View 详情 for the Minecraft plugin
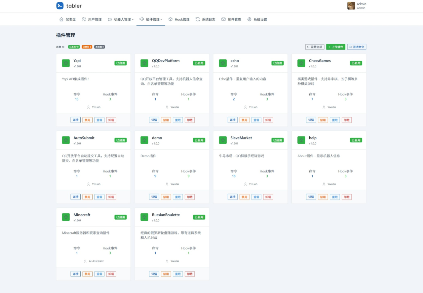Screen dimensions: 423x293 pyautogui.click(x=76, y=274)
